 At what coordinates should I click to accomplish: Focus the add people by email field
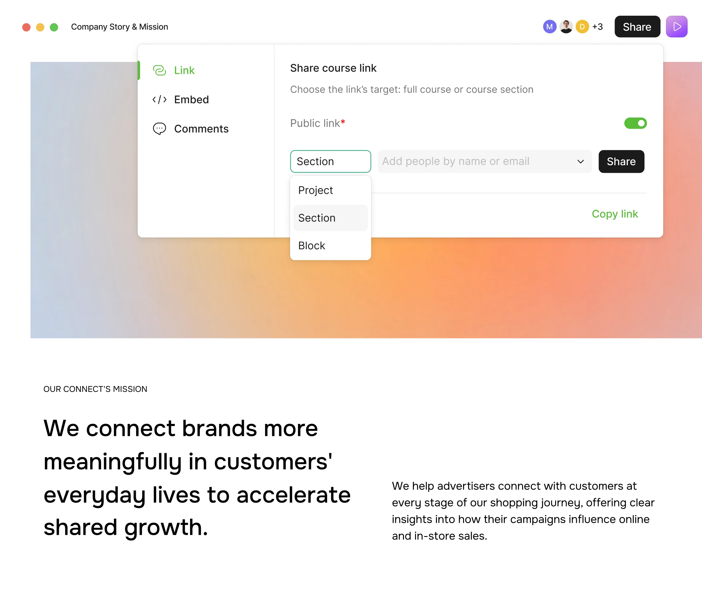tap(476, 161)
